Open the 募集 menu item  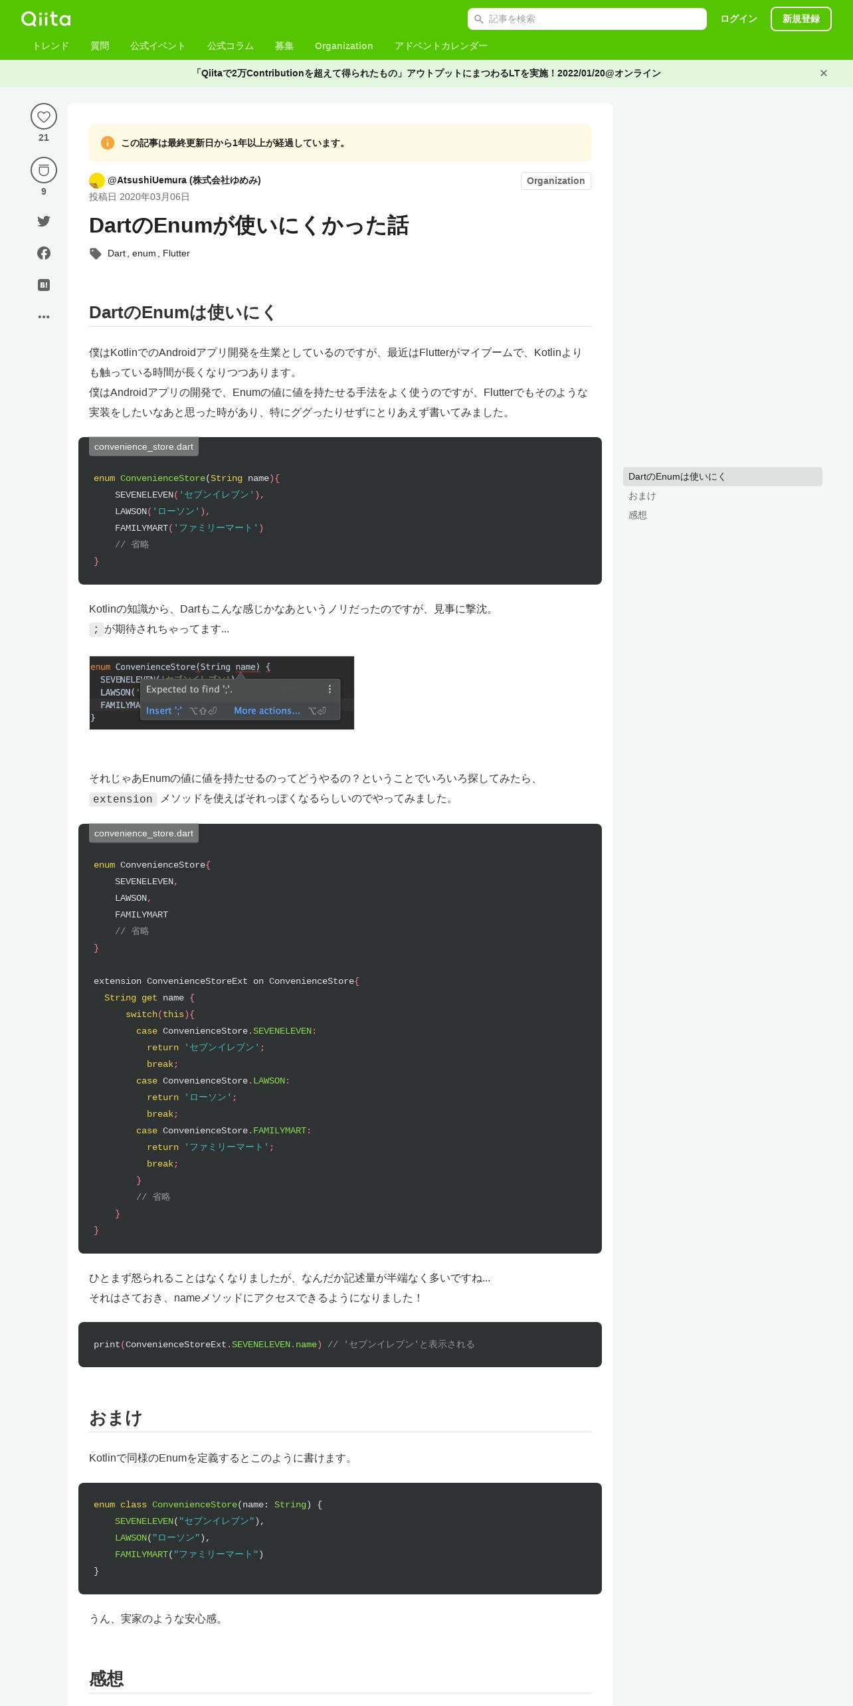[x=284, y=46]
